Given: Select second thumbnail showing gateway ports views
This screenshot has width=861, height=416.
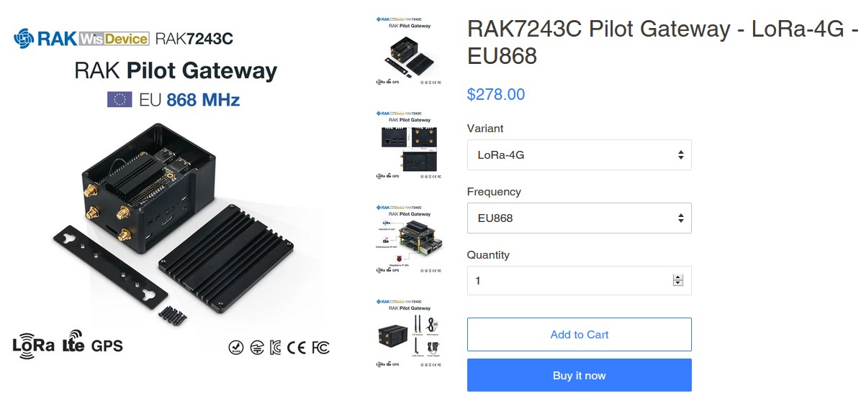Looking at the screenshot, I should (x=409, y=144).
